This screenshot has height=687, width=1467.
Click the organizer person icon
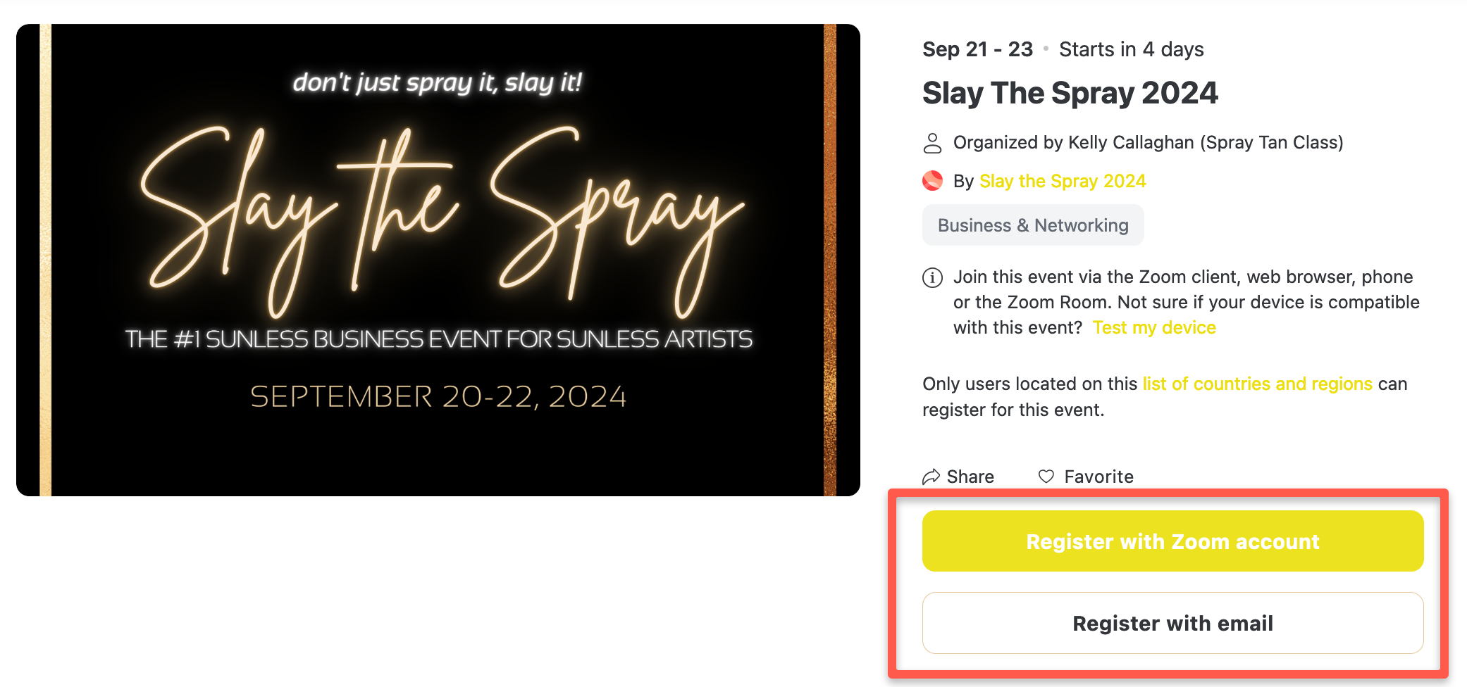click(932, 143)
